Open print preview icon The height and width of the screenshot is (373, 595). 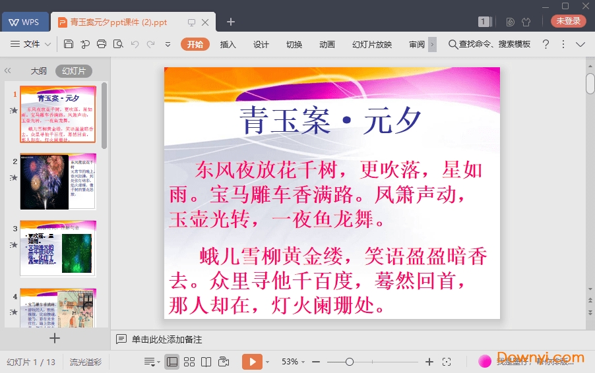tap(118, 44)
